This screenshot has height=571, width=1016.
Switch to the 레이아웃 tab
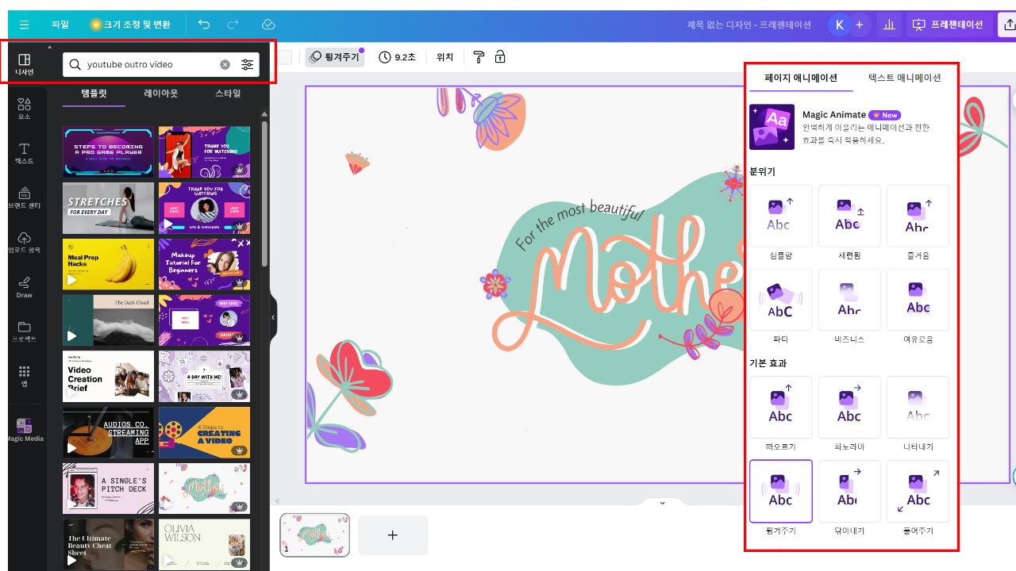coord(160,94)
